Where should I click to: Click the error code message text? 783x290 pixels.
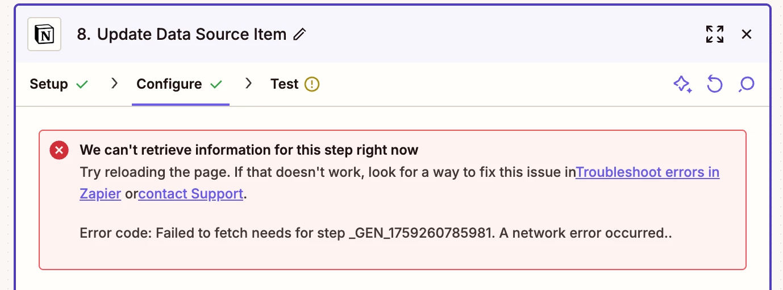(376, 233)
